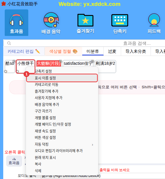Play the satisfaction佳宁 sound button

[78, 63]
